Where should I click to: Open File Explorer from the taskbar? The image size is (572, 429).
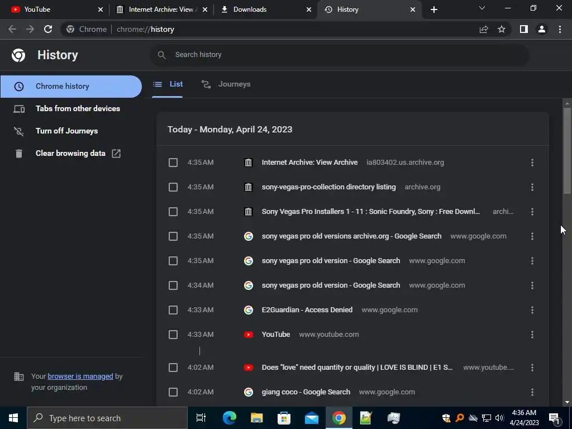257,418
